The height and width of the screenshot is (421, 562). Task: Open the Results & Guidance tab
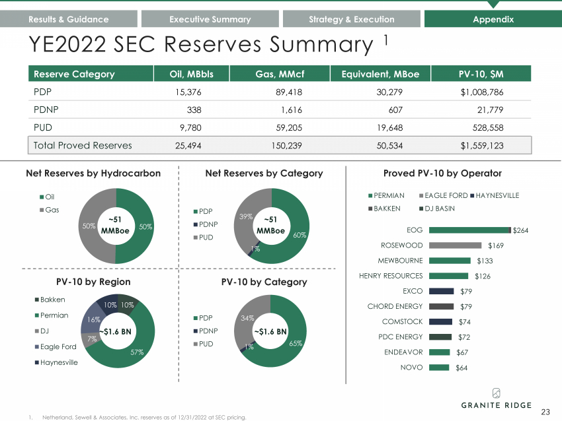[69, 19]
